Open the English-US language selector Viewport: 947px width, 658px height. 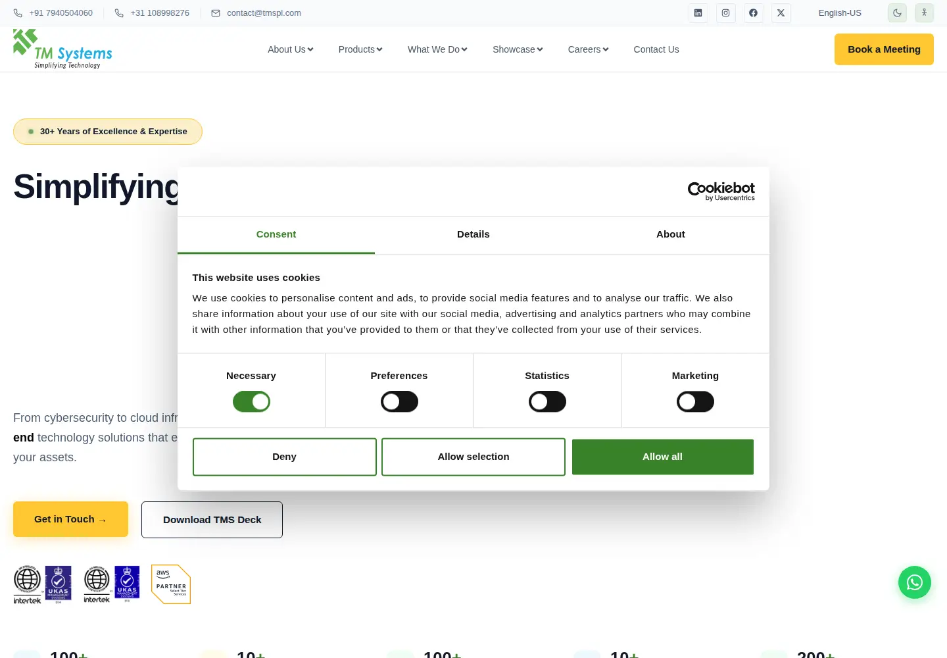coord(840,13)
